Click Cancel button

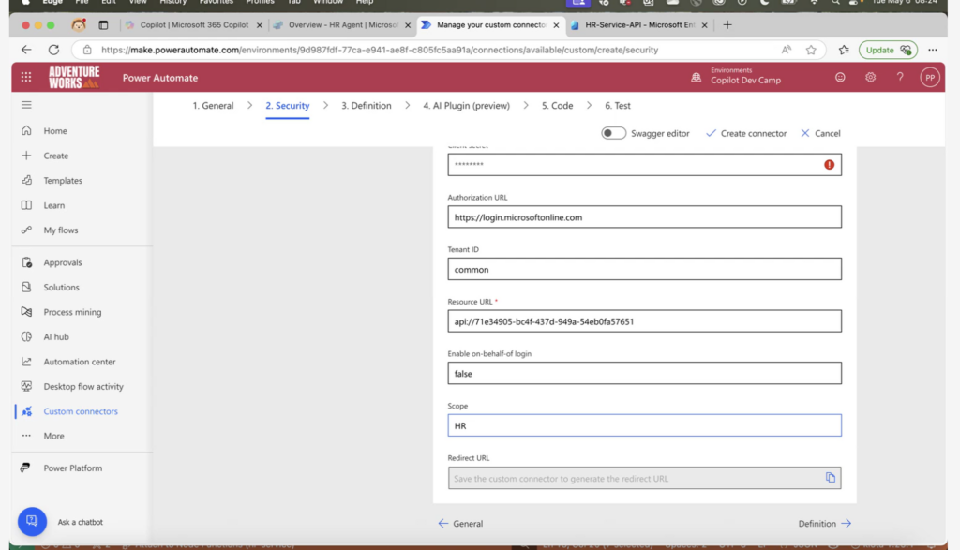click(x=820, y=133)
